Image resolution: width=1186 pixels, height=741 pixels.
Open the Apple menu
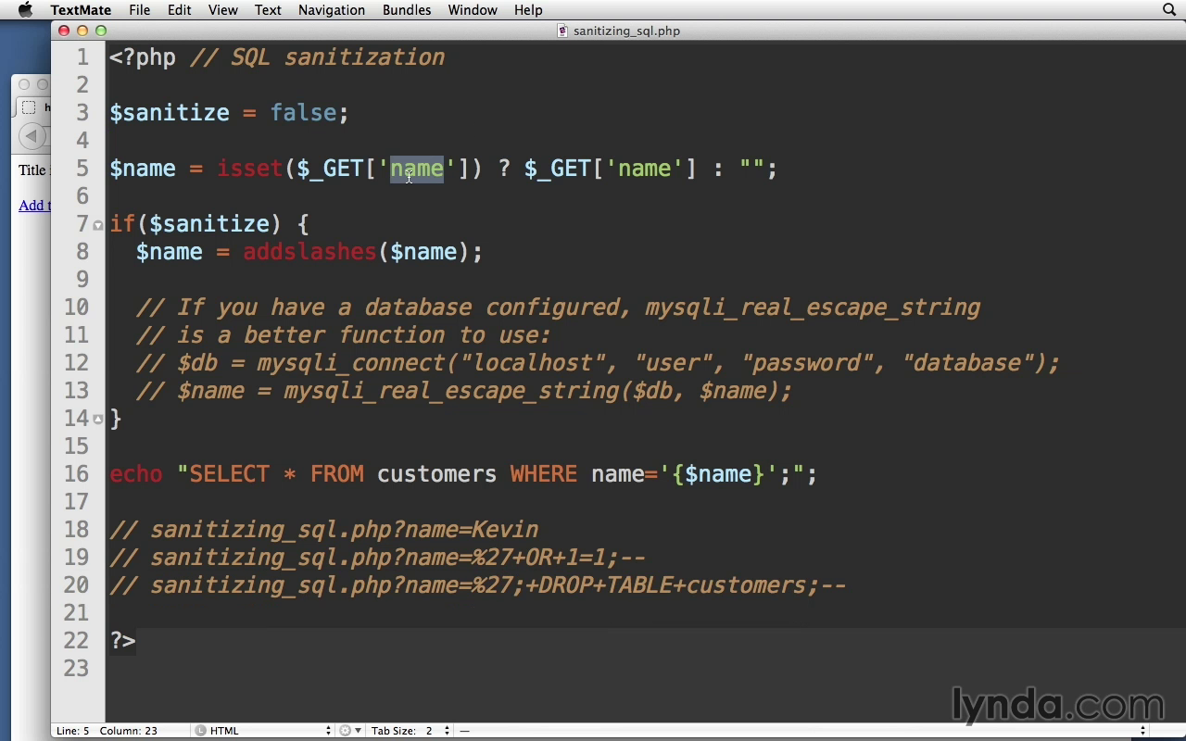pos(25,10)
